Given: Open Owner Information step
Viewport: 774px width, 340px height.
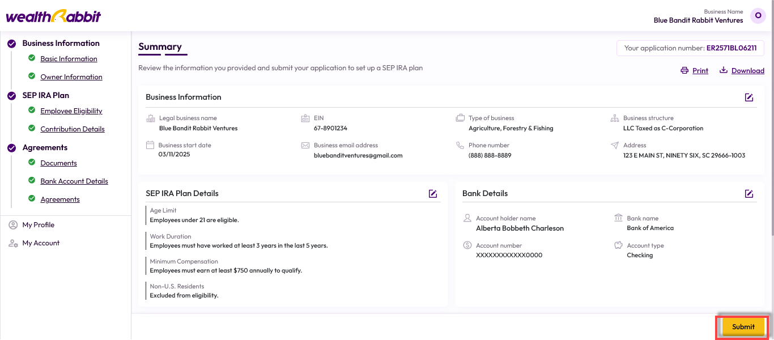Looking at the screenshot, I should tap(71, 77).
